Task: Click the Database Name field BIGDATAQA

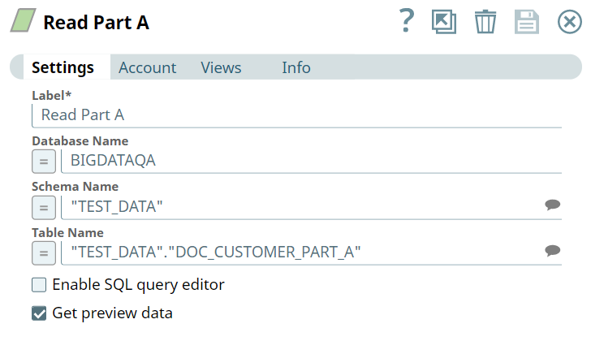Action: point(312,161)
